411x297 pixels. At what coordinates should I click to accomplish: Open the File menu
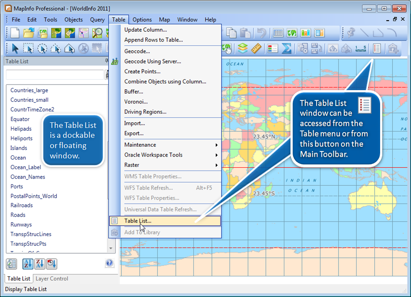point(16,20)
